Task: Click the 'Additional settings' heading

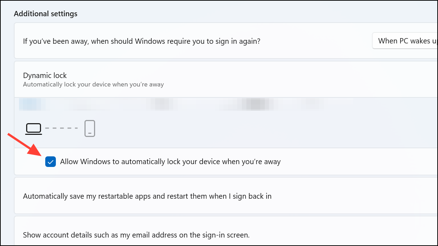Action: [x=46, y=14]
